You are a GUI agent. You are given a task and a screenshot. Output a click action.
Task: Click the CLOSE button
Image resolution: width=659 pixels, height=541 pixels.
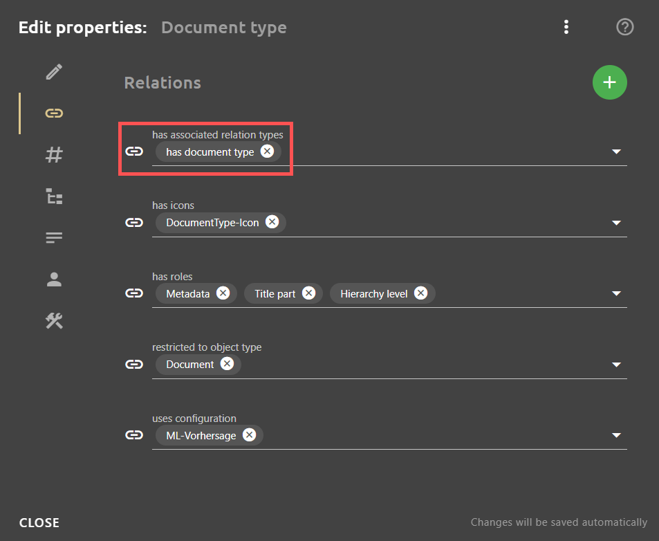click(x=39, y=522)
